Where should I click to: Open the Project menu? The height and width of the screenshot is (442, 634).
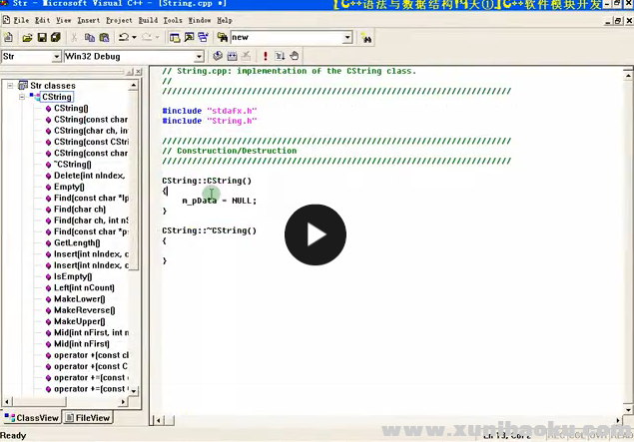click(119, 20)
